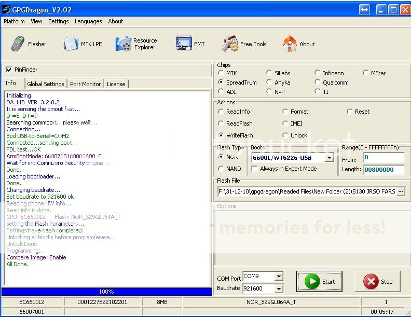Click the 00:05:47 elapsed time cell
411x317 pixels.
[x=382, y=312]
